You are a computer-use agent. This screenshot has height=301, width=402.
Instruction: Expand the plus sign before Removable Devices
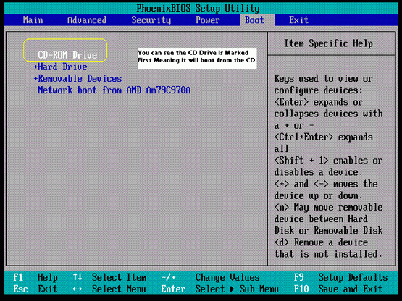pos(35,79)
